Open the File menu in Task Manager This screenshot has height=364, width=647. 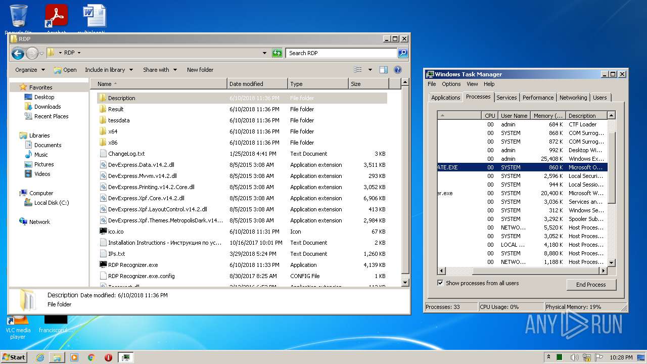click(432, 84)
